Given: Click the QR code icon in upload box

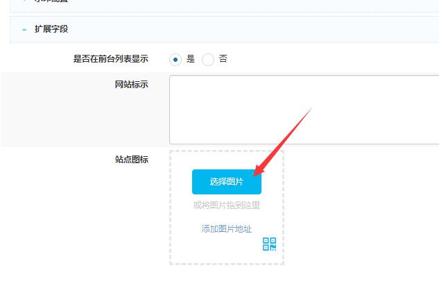Looking at the screenshot, I should pos(269,244).
